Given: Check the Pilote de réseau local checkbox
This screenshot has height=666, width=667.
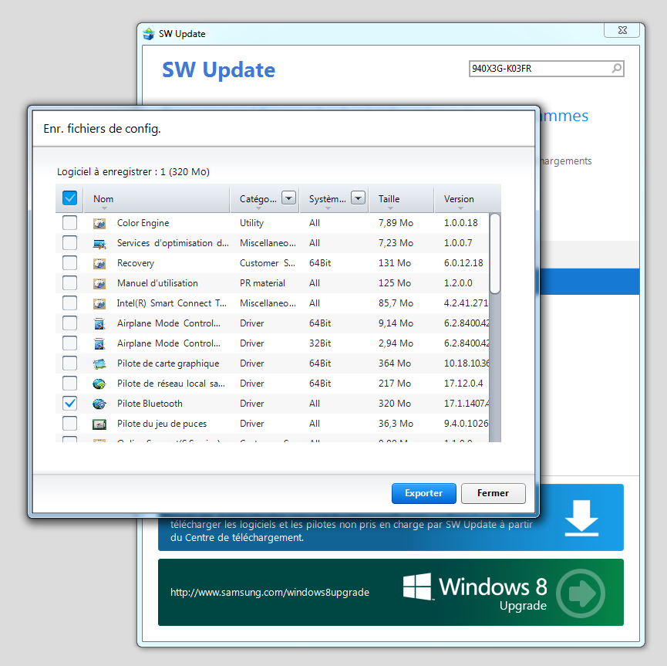Looking at the screenshot, I should pyautogui.click(x=69, y=384).
